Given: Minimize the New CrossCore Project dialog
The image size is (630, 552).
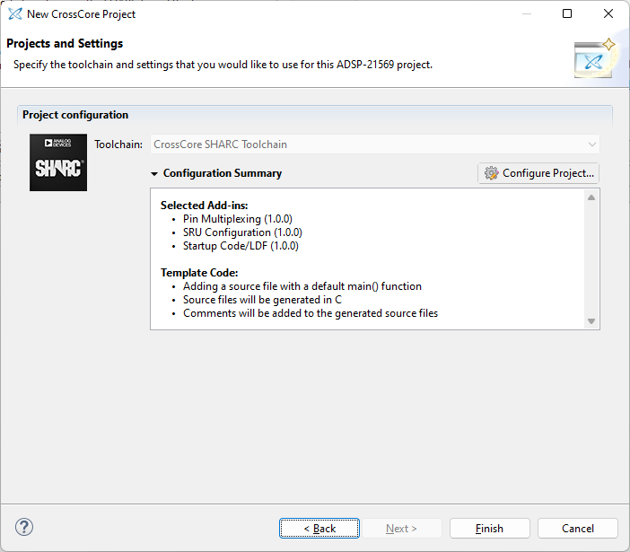Looking at the screenshot, I should (x=525, y=14).
